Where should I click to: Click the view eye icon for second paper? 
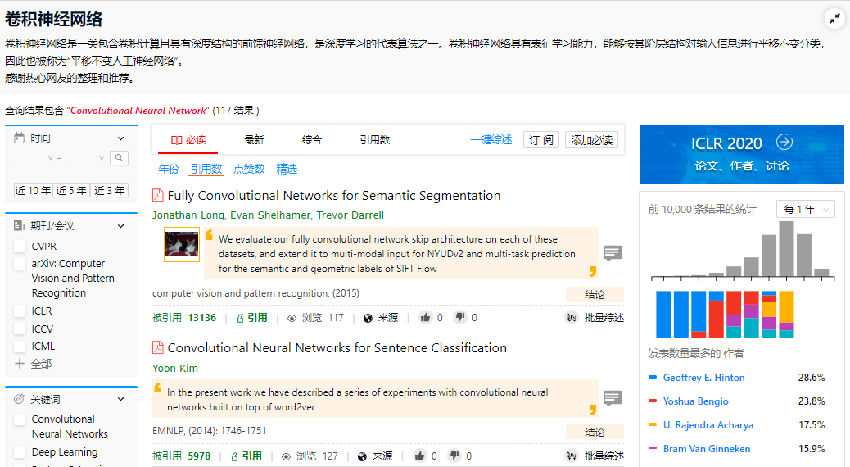pyautogui.click(x=287, y=456)
